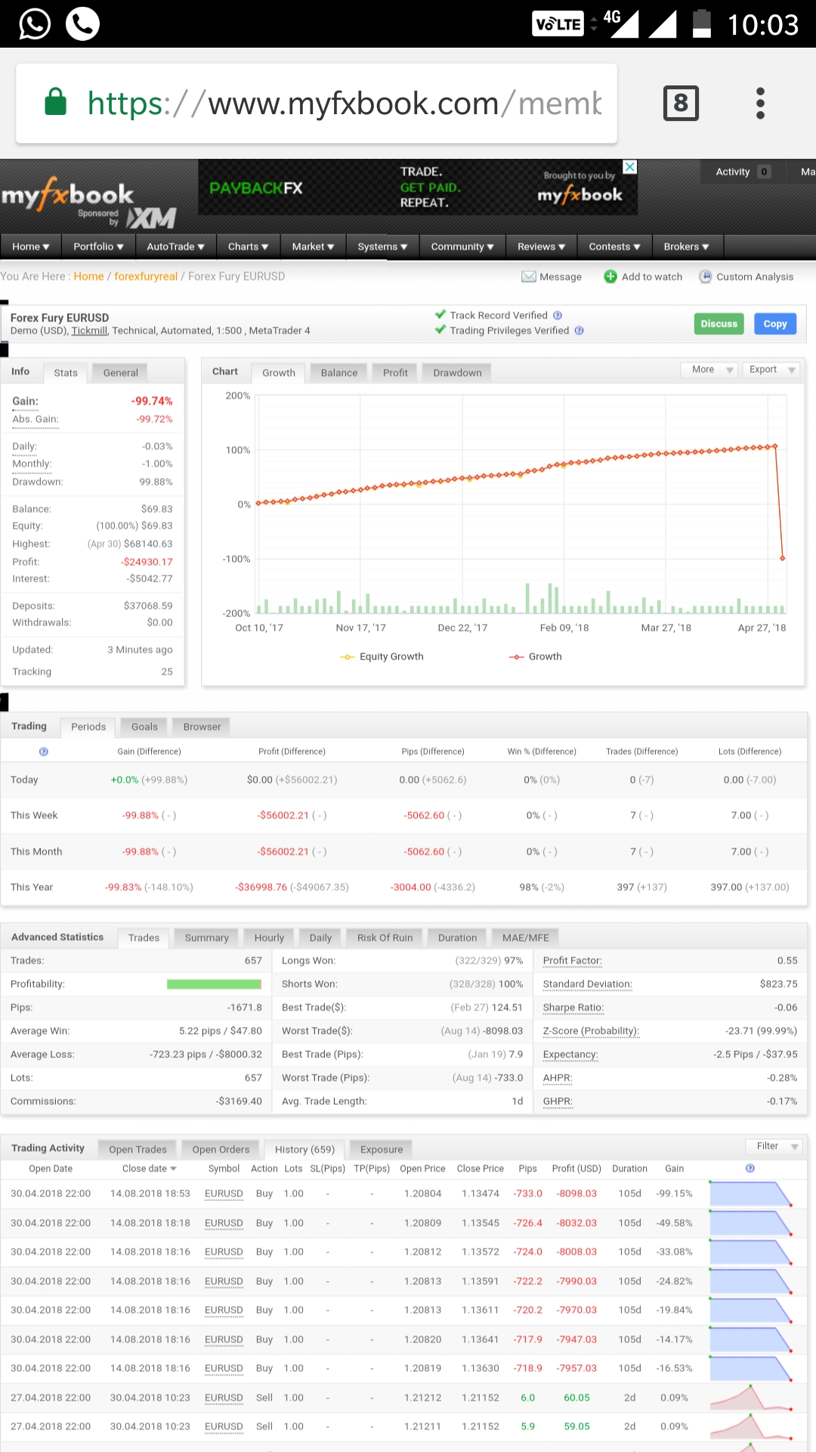Show the Open Trades tab
This screenshot has height=1452, width=816.
pyautogui.click(x=138, y=1149)
